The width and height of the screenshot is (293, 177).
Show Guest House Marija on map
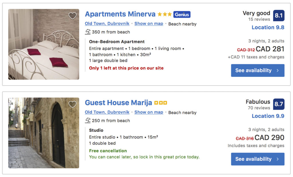[149, 112]
